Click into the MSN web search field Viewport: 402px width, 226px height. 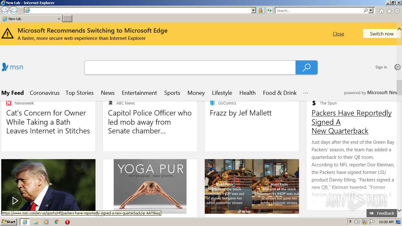pos(190,67)
